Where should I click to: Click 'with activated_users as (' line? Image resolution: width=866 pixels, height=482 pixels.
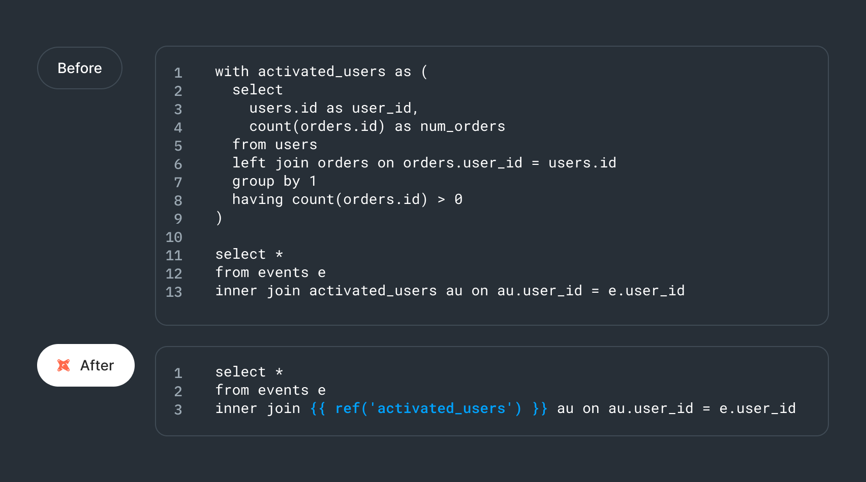click(x=322, y=72)
